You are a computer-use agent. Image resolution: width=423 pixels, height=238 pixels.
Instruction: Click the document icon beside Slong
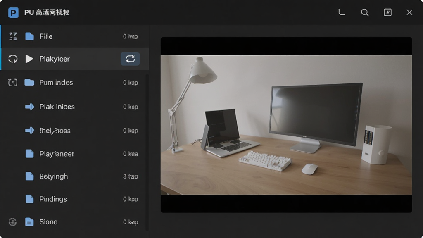tap(29, 222)
